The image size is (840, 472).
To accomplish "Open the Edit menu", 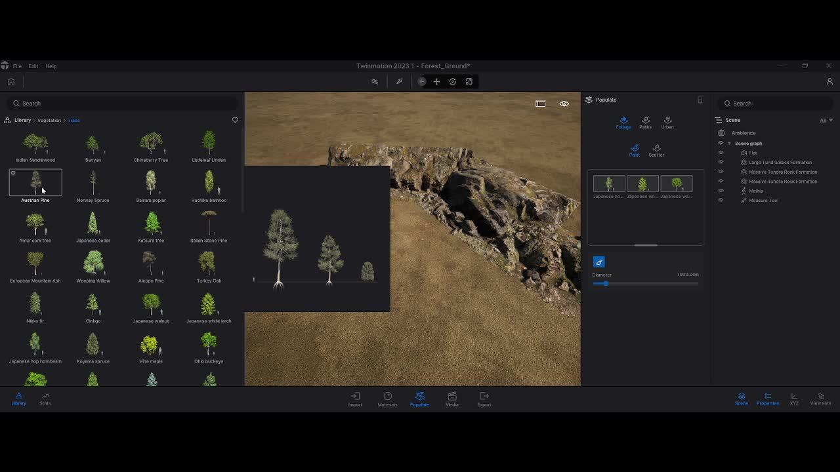I will pyautogui.click(x=33, y=66).
